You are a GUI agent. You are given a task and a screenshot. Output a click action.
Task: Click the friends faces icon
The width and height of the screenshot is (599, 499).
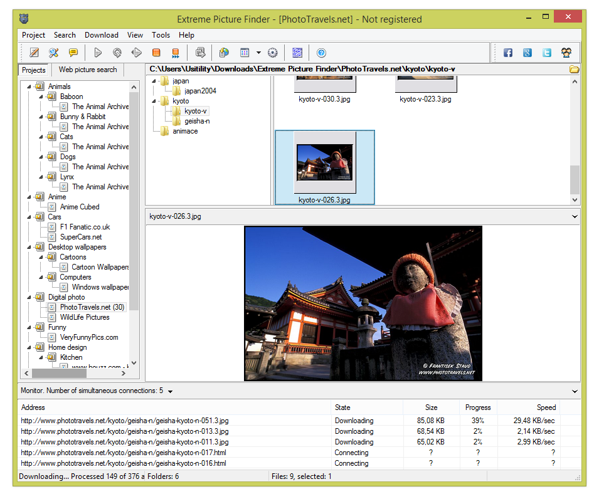tap(566, 53)
